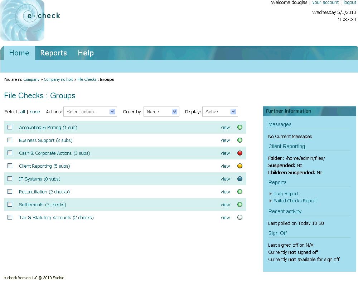Click blue status dot for IT Systems
Image resolution: width=358 pixels, height=286 pixels.
(240, 179)
